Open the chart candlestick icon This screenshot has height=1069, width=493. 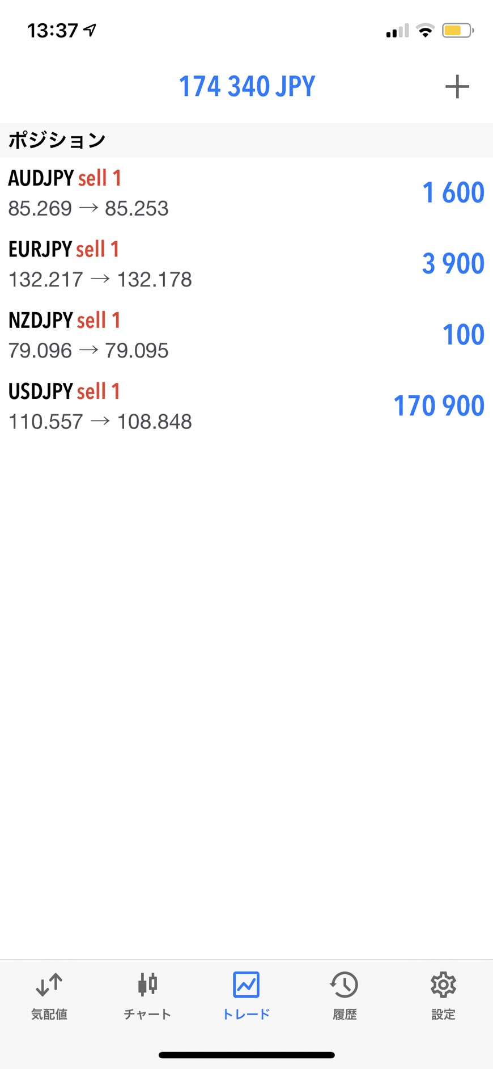coord(147,984)
